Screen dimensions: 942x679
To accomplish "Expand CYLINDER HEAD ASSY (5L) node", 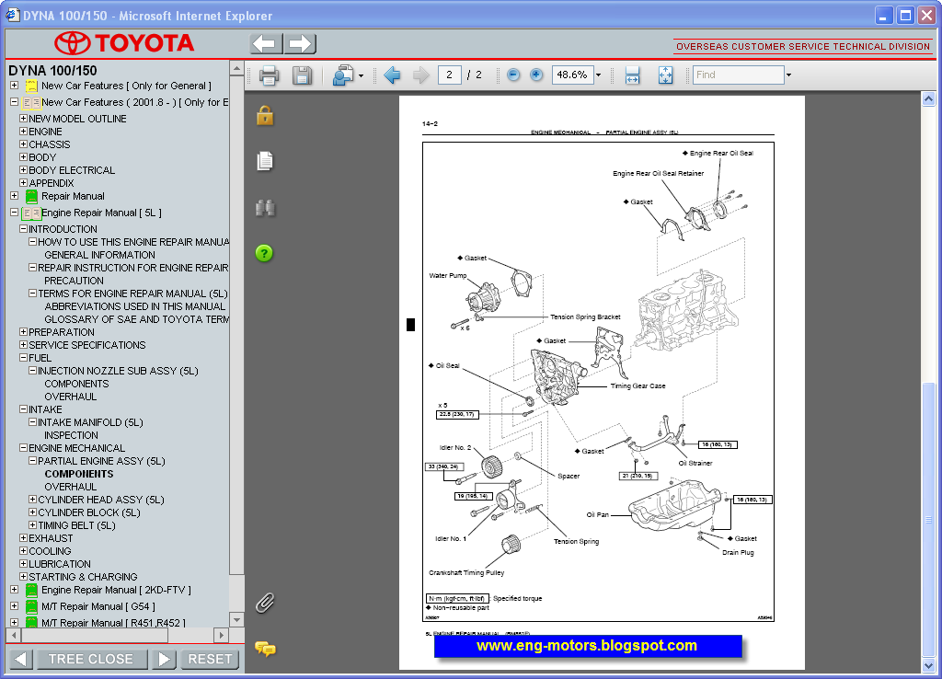I will pyautogui.click(x=33, y=500).
